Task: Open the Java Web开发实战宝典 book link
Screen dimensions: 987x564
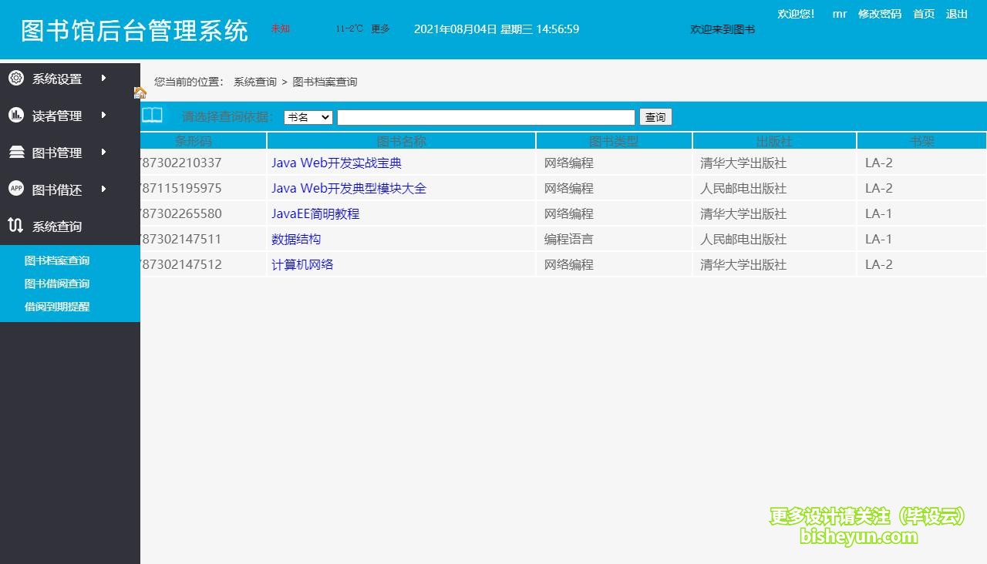Action: pos(336,163)
